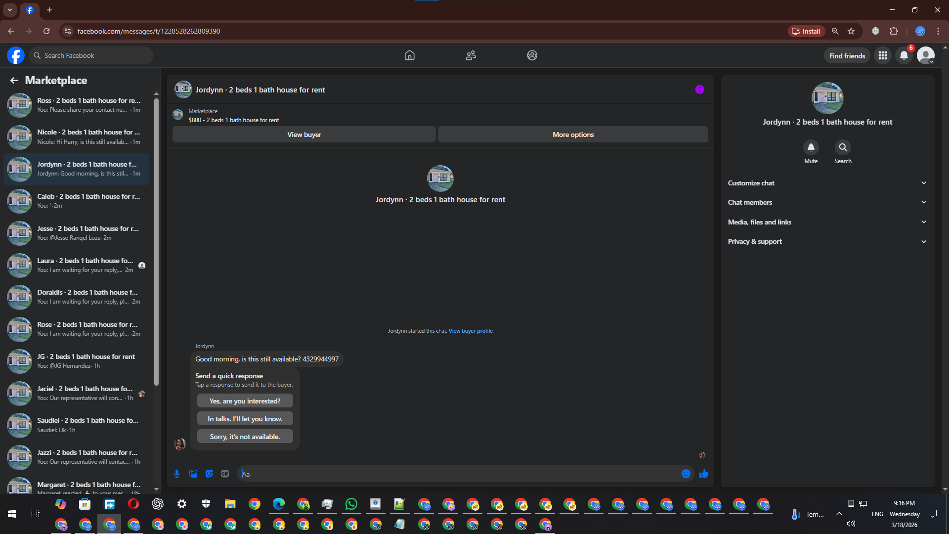Click the Aa message input field

tap(460, 474)
